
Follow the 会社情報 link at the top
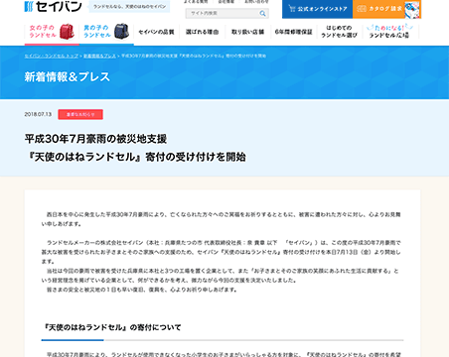(x=226, y=2)
